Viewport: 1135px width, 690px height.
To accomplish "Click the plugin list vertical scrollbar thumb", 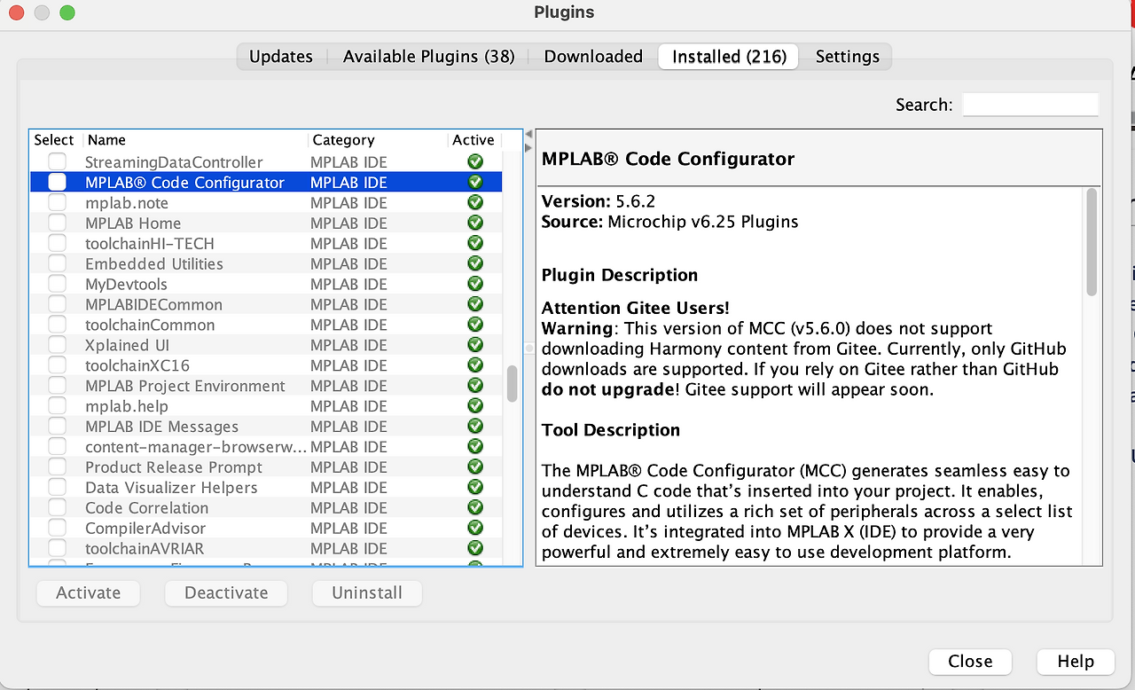I will point(512,384).
